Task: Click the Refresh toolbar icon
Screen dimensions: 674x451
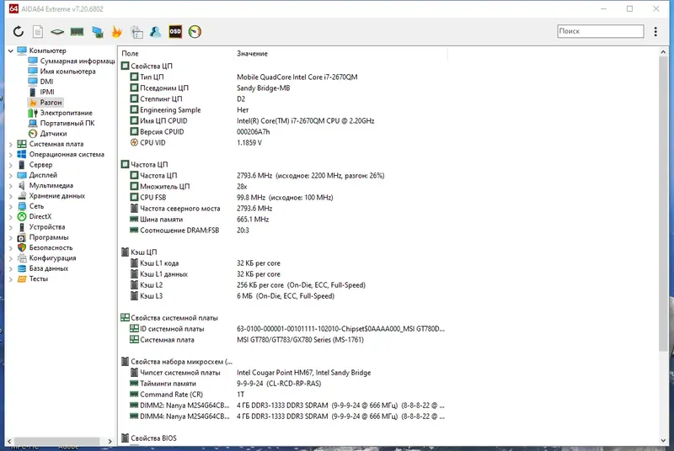Action: (18, 31)
